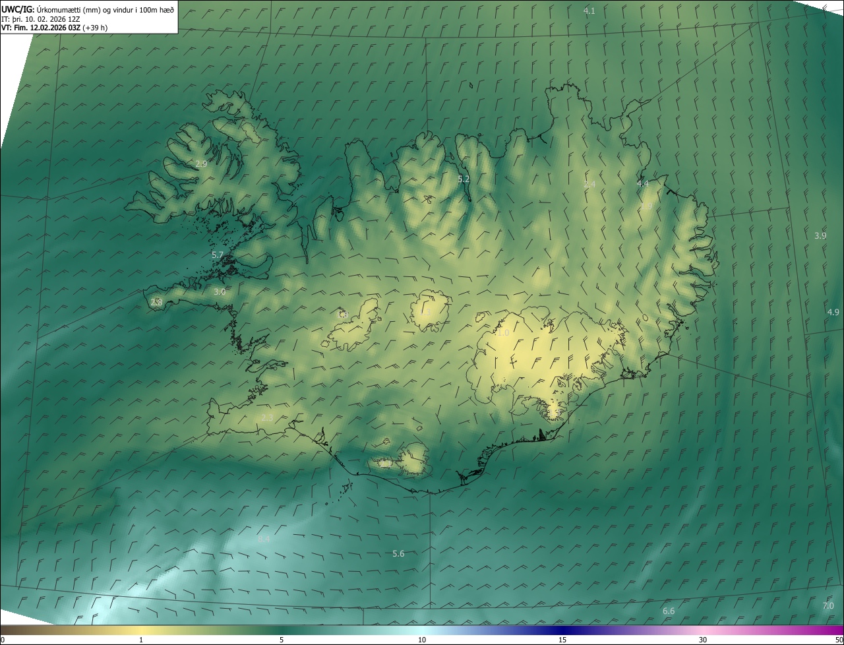Click the 7.0 value in bottom-right corner
The image size is (844, 645).
click(x=828, y=605)
